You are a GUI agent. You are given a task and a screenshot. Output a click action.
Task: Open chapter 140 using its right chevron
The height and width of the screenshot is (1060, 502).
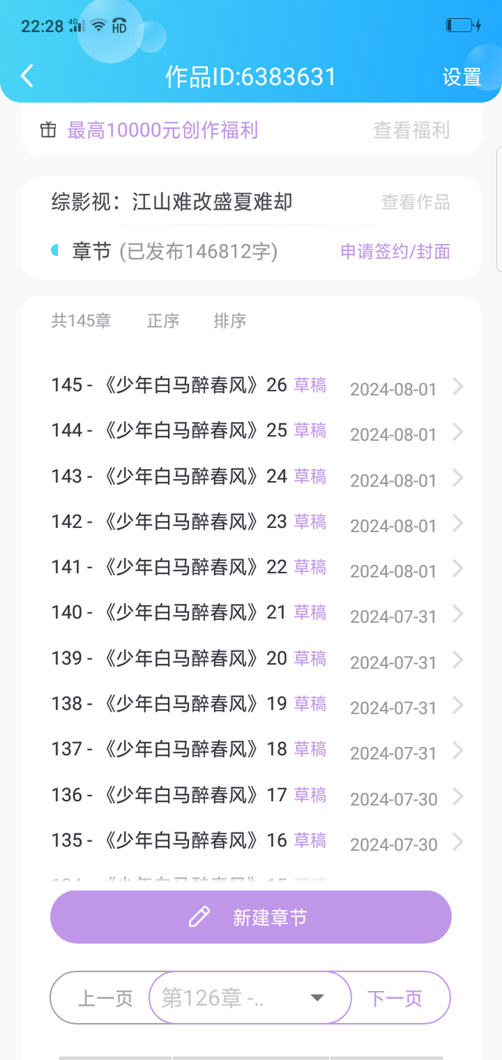click(x=458, y=614)
